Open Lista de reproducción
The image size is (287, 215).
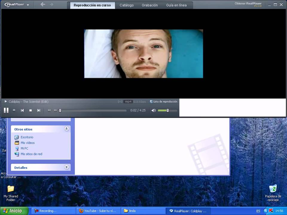tap(164, 102)
